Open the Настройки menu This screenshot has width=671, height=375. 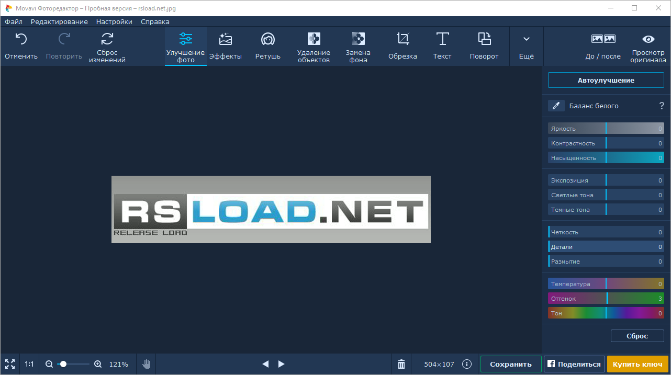click(x=114, y=21)
